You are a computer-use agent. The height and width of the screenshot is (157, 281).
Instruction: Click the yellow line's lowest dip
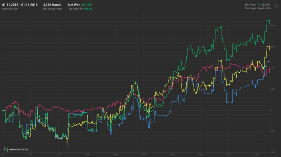pyautogui.click(x=67, y=145)
